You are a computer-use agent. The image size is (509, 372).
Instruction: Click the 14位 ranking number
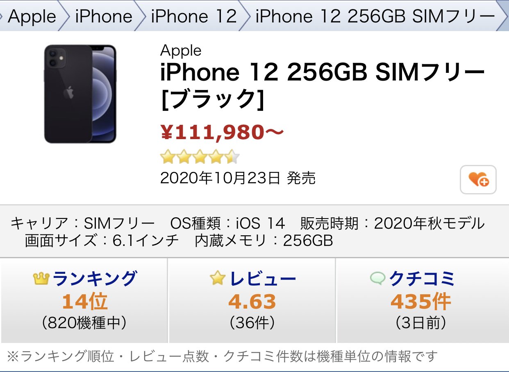(x=84, y=302)
